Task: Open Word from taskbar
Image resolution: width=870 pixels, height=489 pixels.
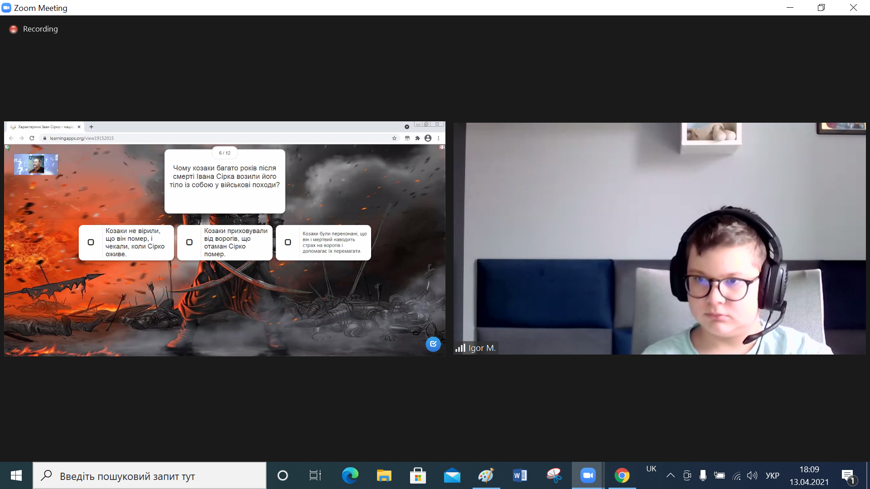Action: pyautogui.click(x=520, y=475)
